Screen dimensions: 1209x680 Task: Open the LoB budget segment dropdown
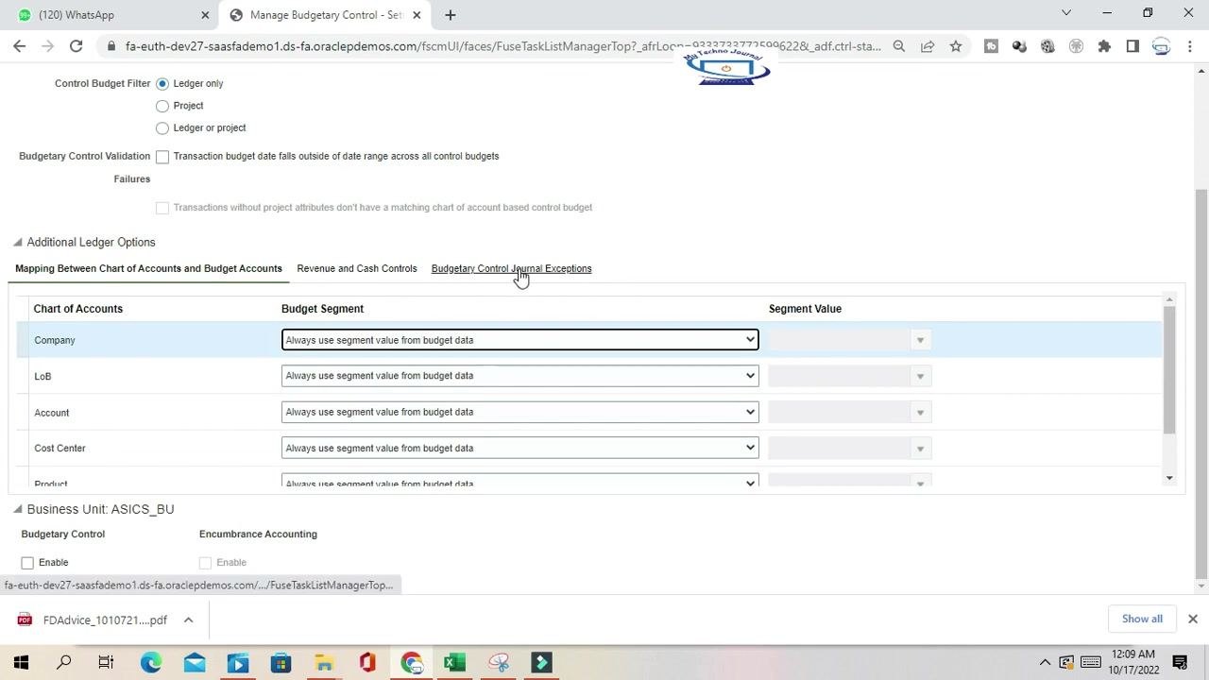519,376
